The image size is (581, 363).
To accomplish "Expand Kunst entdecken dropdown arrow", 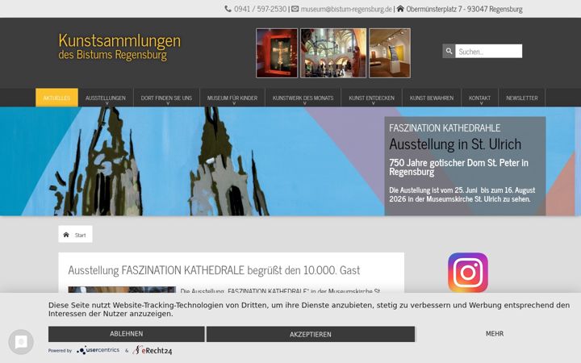I will coord(373,104).
